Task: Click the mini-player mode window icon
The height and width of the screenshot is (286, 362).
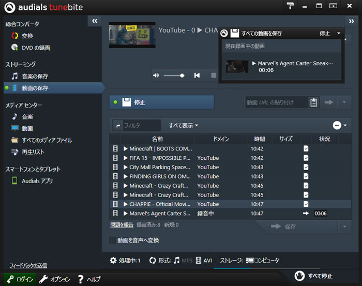Action: 333,6
